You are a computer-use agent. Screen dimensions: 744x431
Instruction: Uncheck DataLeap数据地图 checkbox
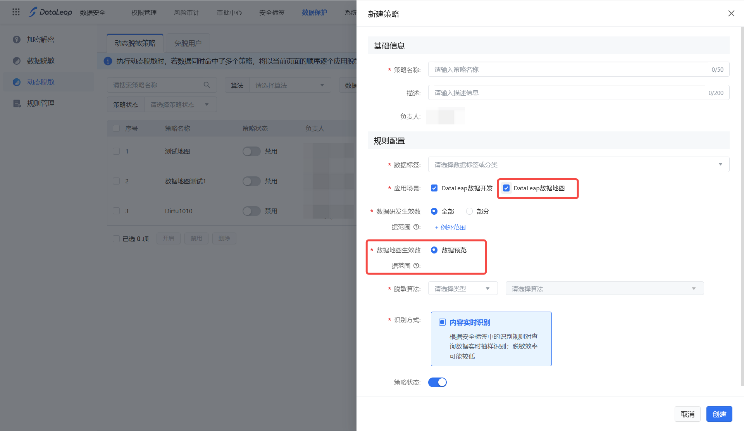click(506, 188)
